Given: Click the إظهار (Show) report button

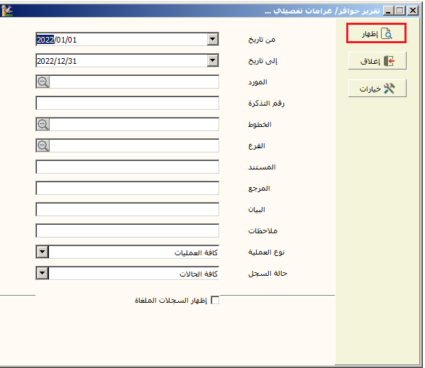Looking at the screenshot, I should (376, 33).
